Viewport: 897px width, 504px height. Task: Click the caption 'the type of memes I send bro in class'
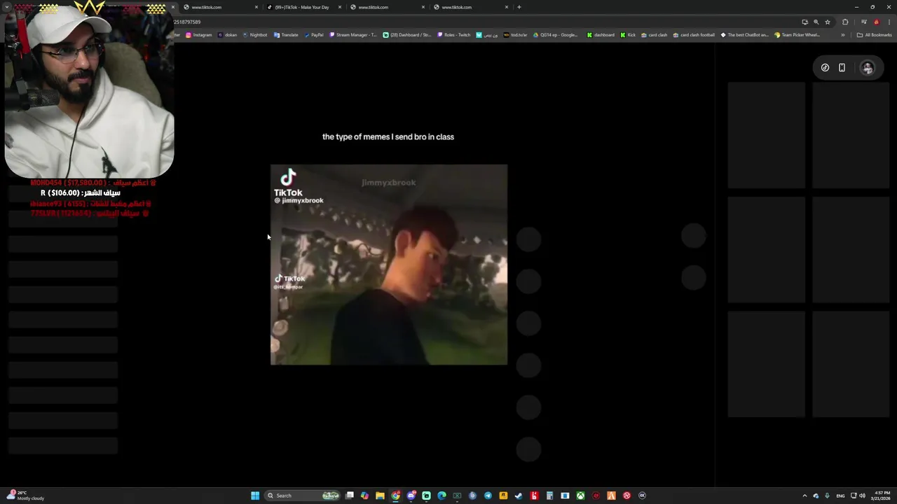[x=388, y=137]
